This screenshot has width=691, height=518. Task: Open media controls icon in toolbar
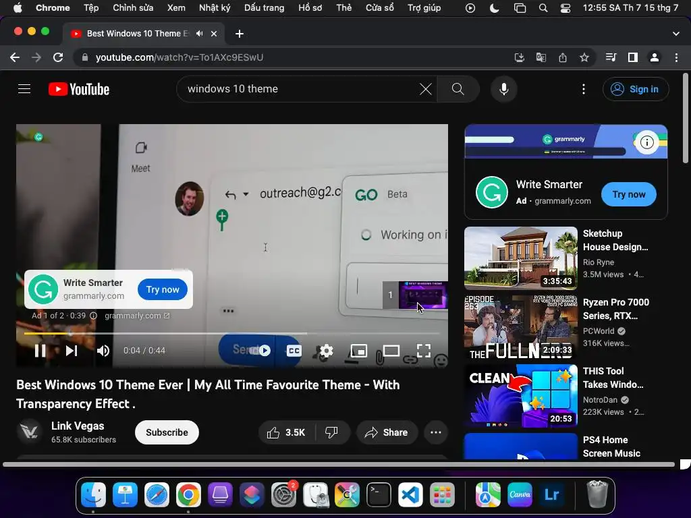[x=611, y=57]
